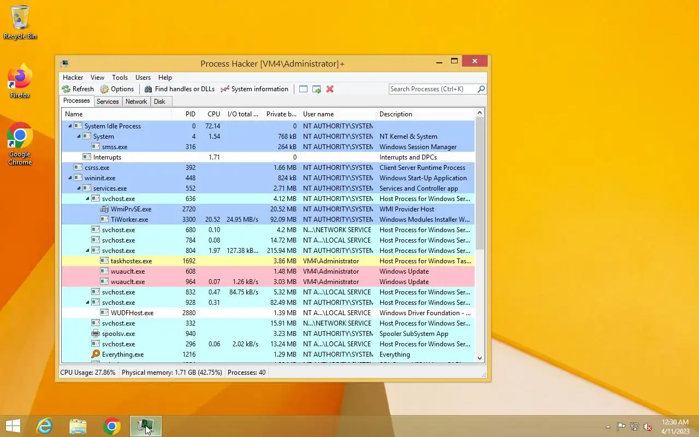Click the taskhostex.exe process icon
Viewport: 699px width, 437px height.
pyautogui.click(x=104, y=261)
